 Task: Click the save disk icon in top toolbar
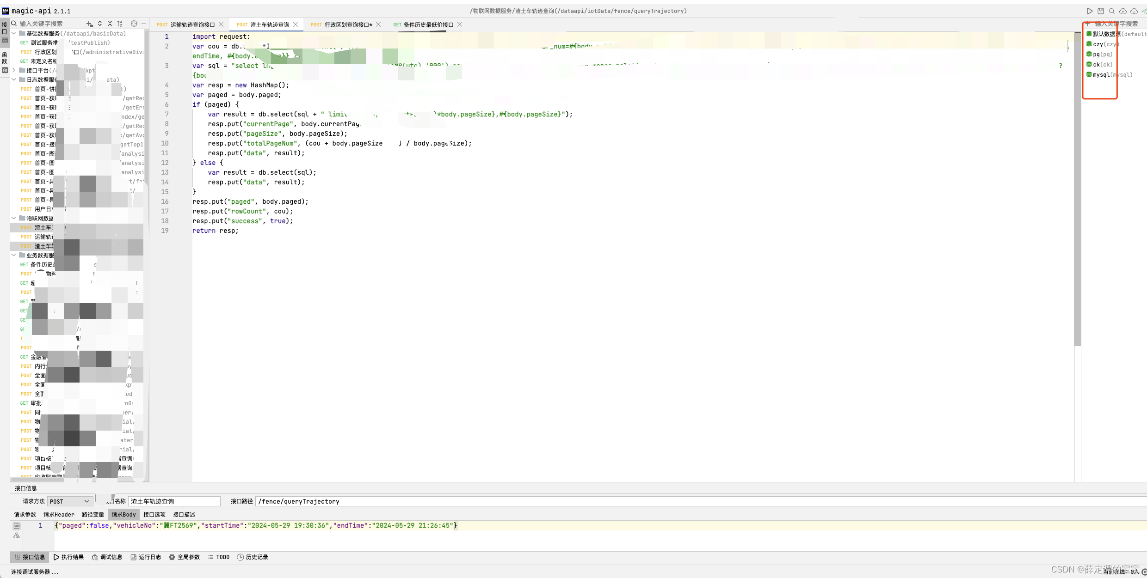point(1101,11)
